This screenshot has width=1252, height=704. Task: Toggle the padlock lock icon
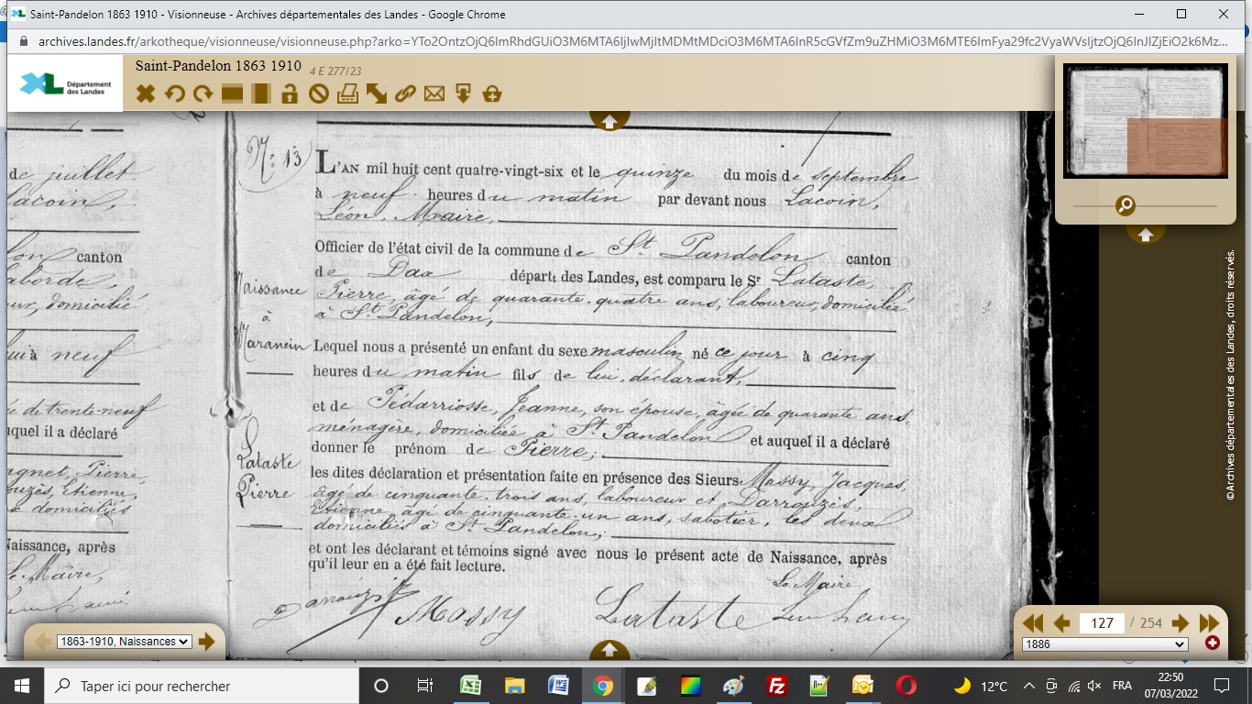coord(290,93)
